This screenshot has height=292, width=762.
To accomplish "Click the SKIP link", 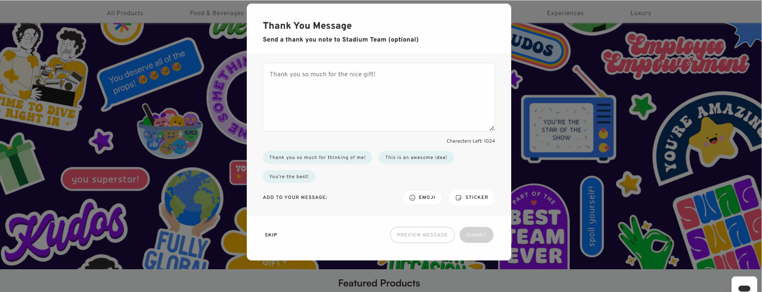I will [x=271, y=235].
